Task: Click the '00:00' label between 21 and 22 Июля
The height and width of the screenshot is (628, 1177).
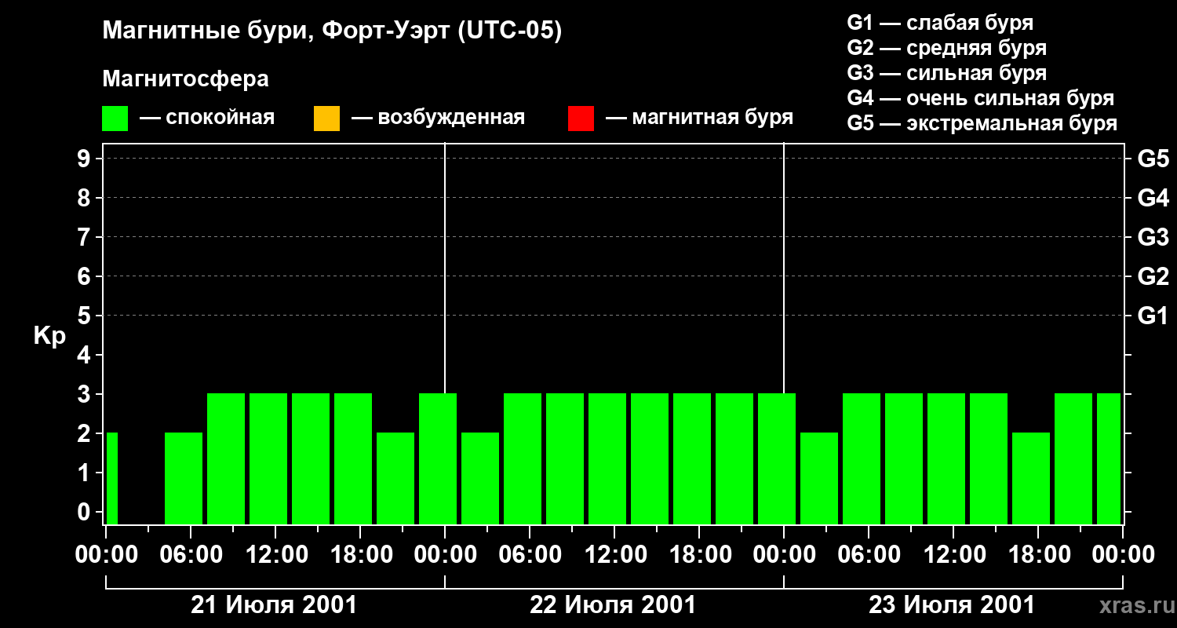Action: [445, 554]
